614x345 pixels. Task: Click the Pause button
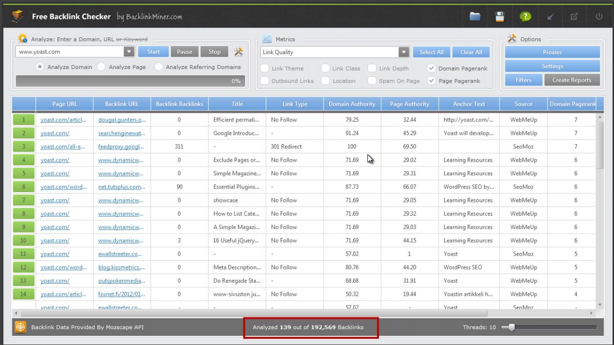pos(185,52)
